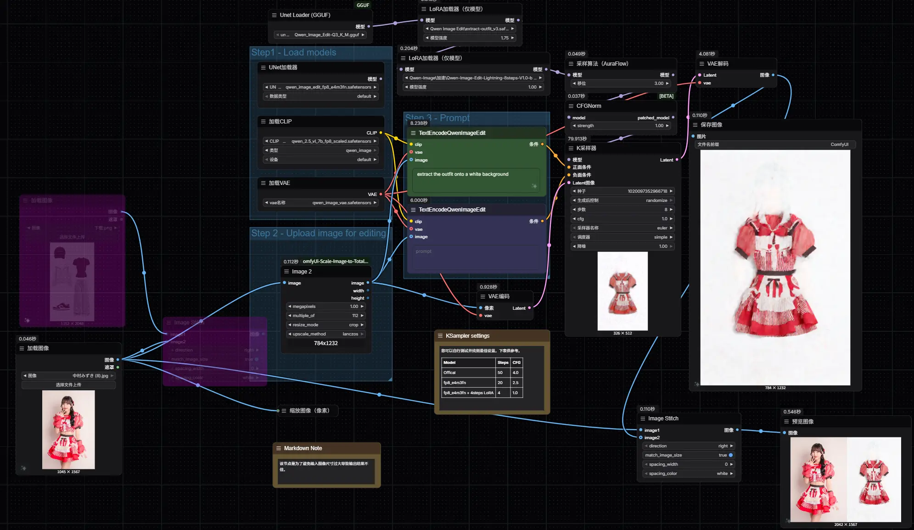Click the 移位 shift value slider in AuraFlow

point(621,84)
